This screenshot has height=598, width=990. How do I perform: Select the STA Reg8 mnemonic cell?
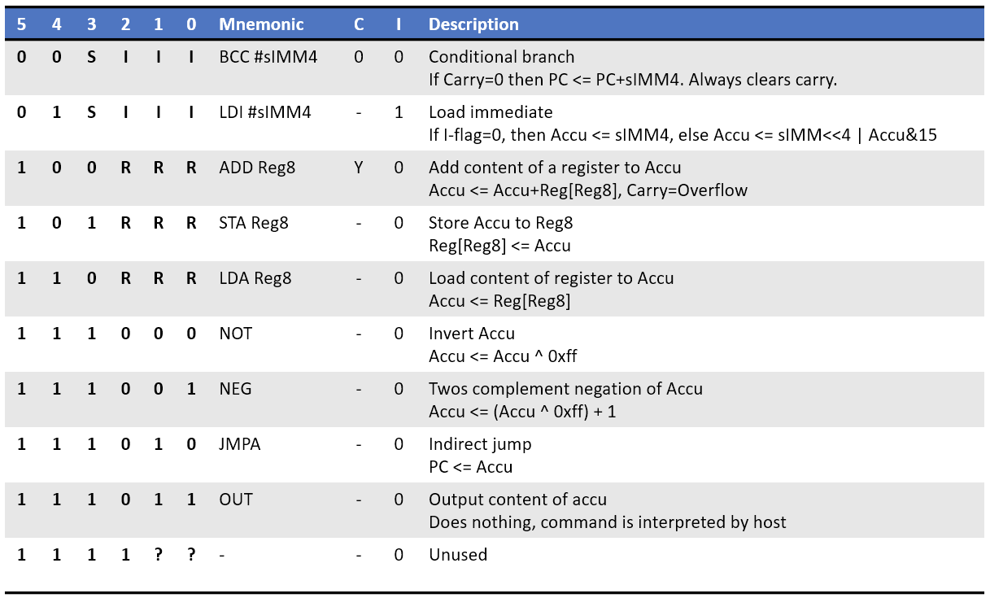[x=254, y=223]
